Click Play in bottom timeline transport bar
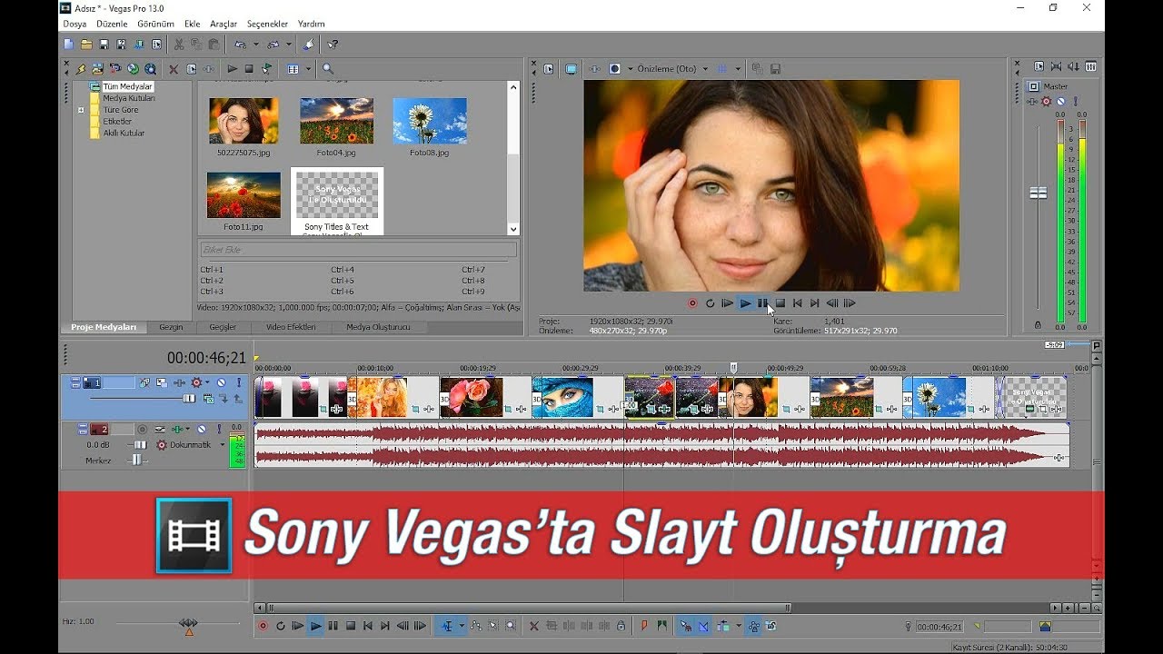This screenshot has height=654, width=1163. [316, 626]
